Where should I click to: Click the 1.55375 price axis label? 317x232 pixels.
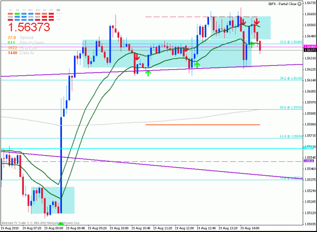click(310, 179)
